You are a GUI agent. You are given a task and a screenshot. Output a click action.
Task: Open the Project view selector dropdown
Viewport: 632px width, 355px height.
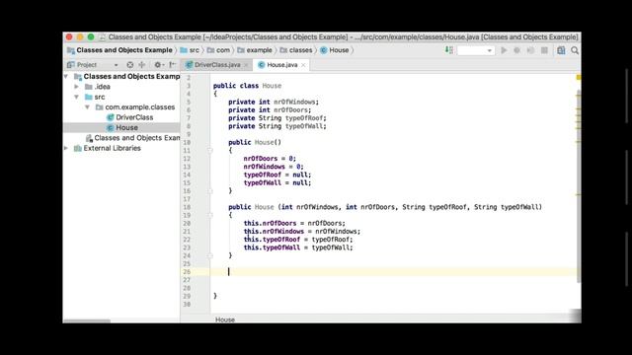(117, 65)
